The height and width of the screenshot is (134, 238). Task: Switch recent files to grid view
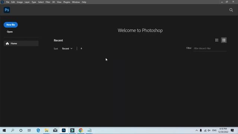tap(224, 40)
